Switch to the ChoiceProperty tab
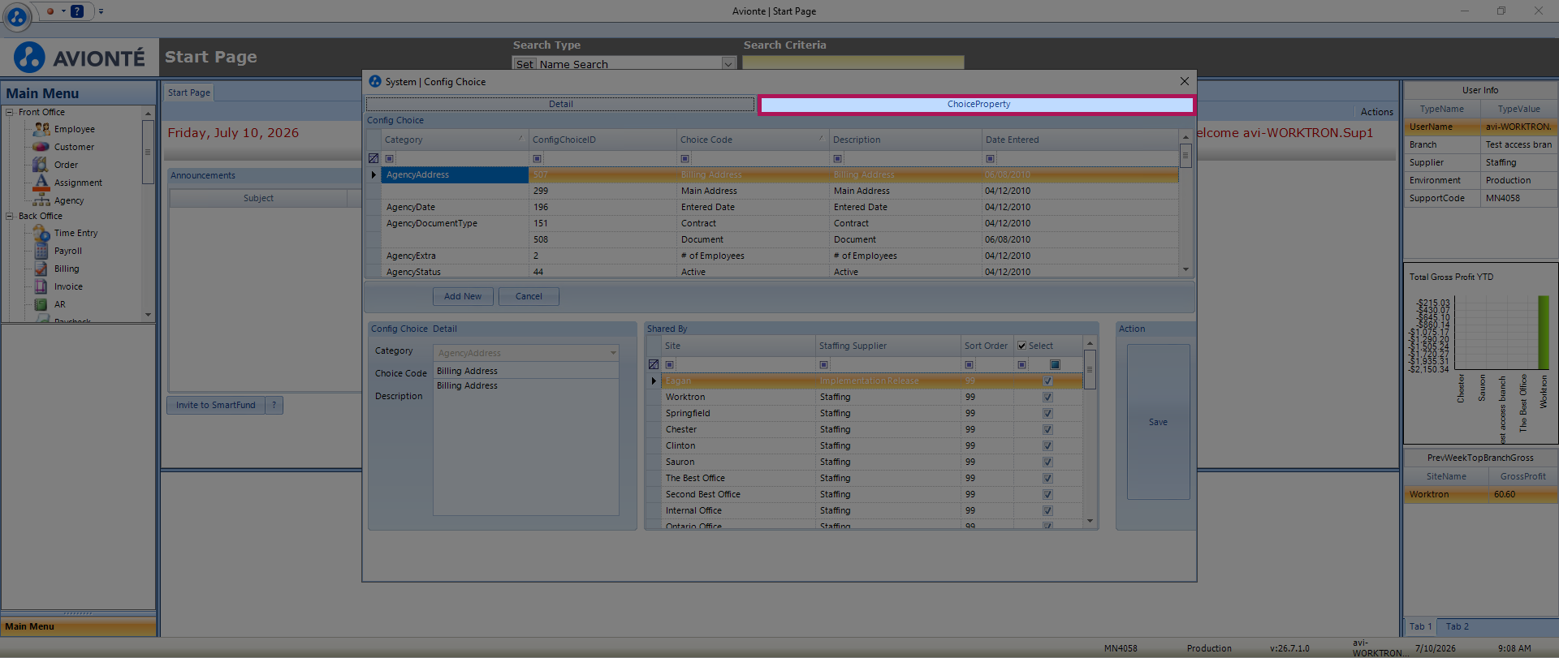 [x=977, y=105]
